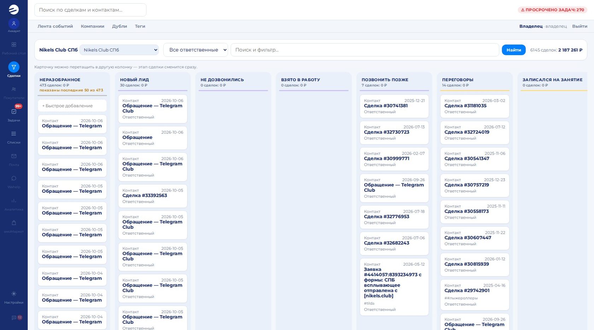Open Почта mail icon
This screenshot has height=330, width=594.
point(14,156)
